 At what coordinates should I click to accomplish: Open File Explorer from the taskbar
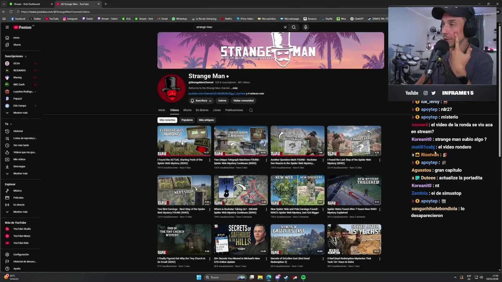(x=260, y=277)
